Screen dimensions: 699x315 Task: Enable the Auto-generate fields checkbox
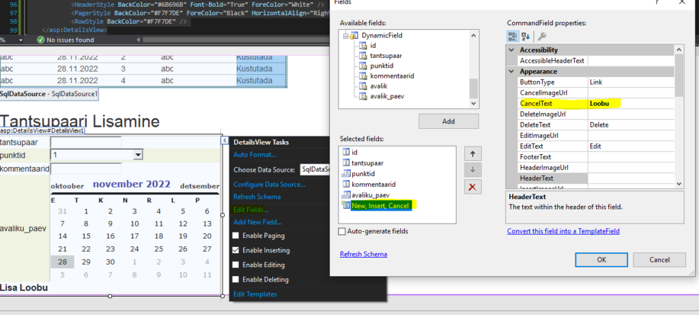pyautogui.click(x=343, y=231)
